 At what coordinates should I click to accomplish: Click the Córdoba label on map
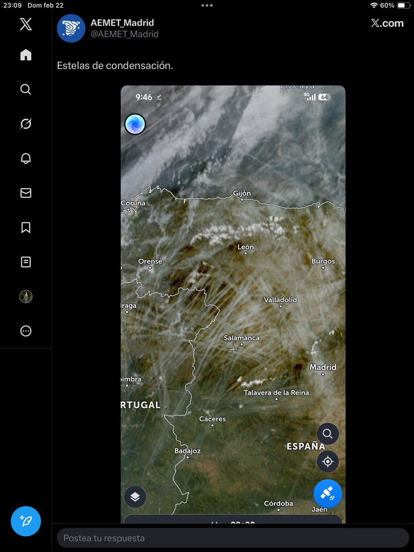click(279, 503)
